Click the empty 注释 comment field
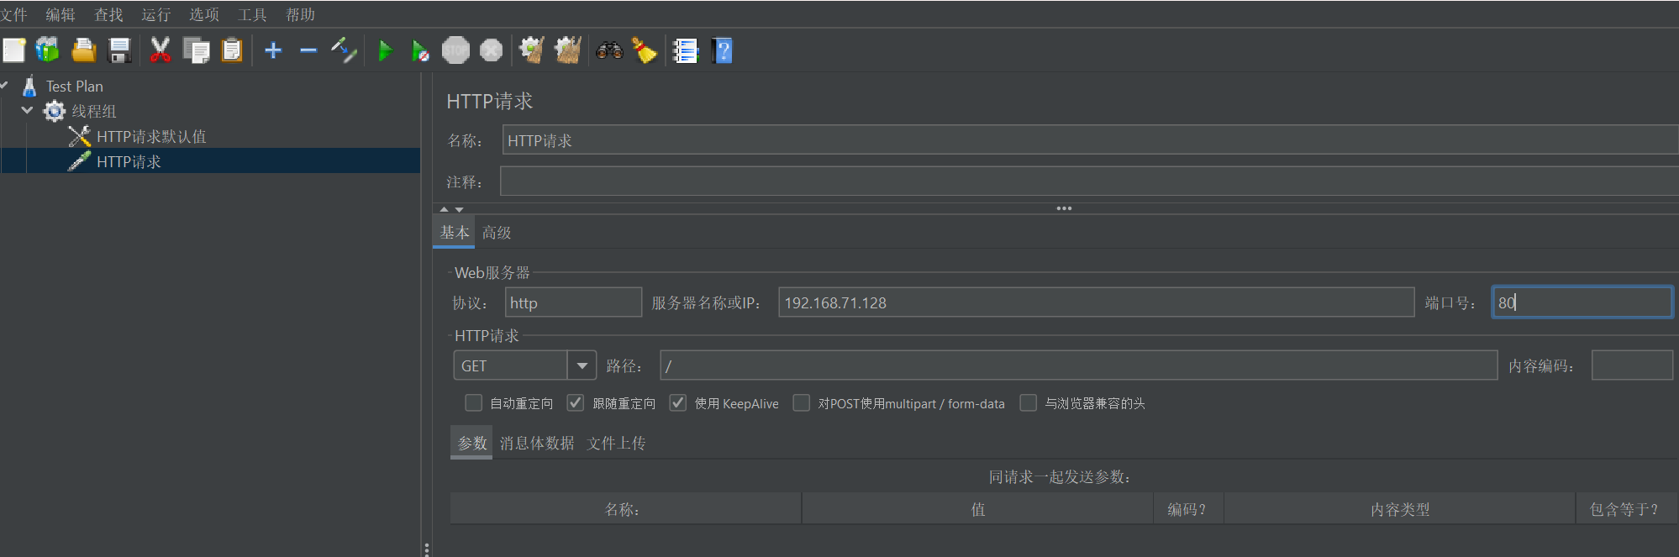Image resolution: width=1679 pixels, height=557 pixels. 1089,181
